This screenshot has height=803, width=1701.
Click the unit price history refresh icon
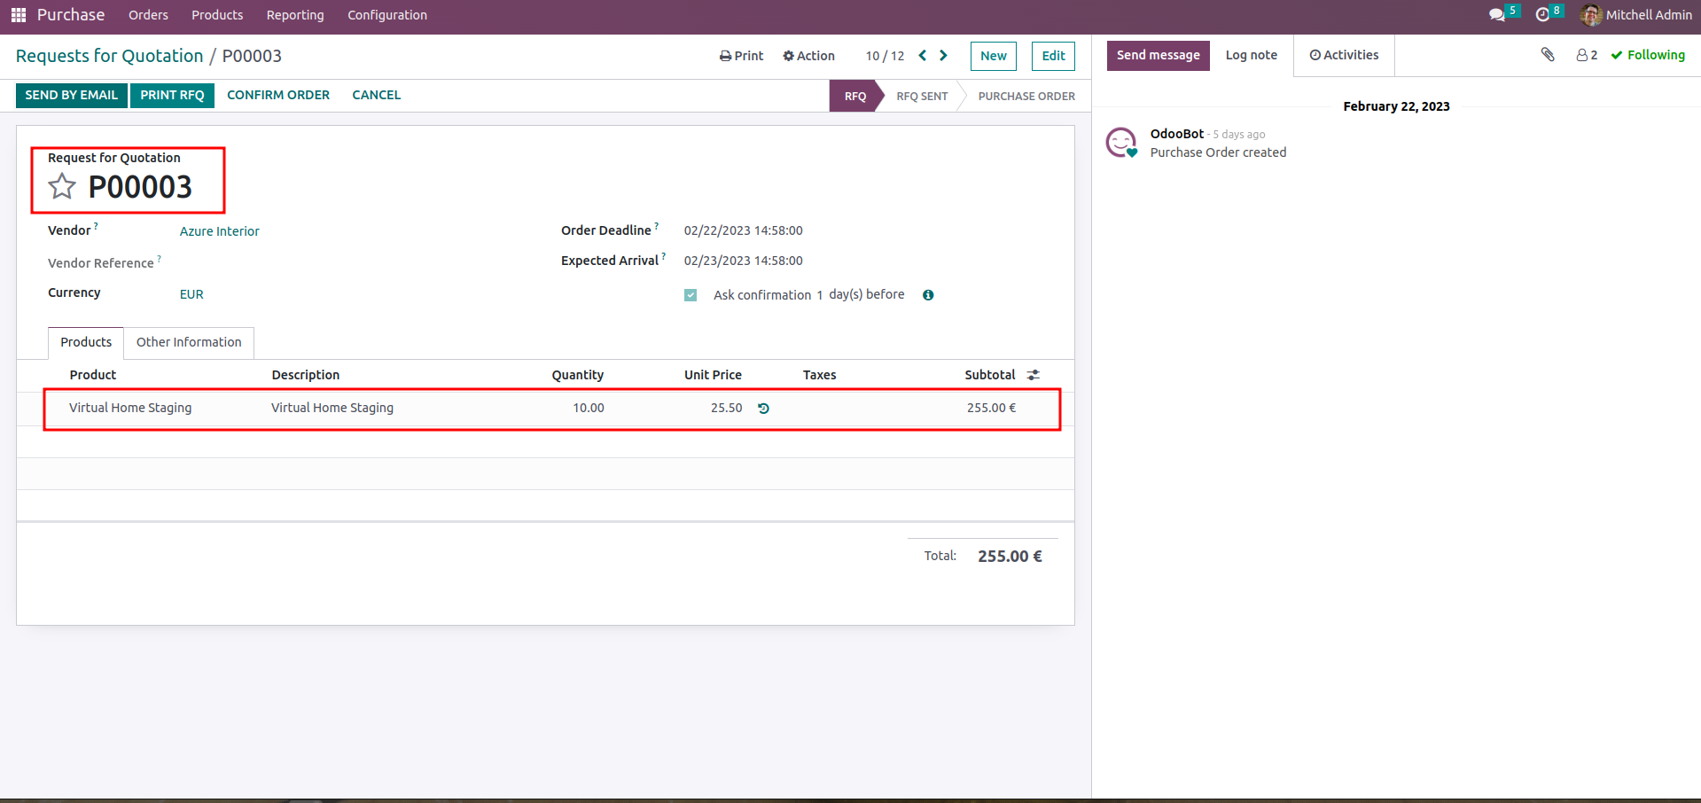[x=763, y=409]
